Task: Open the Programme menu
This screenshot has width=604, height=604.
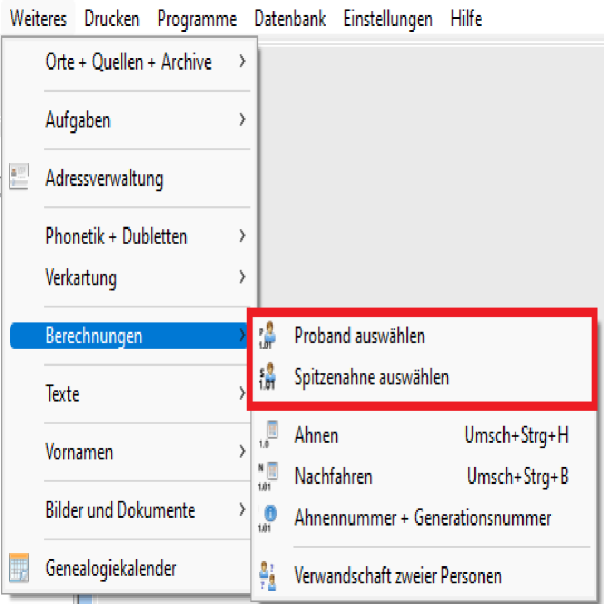Action: coord(197,19)
